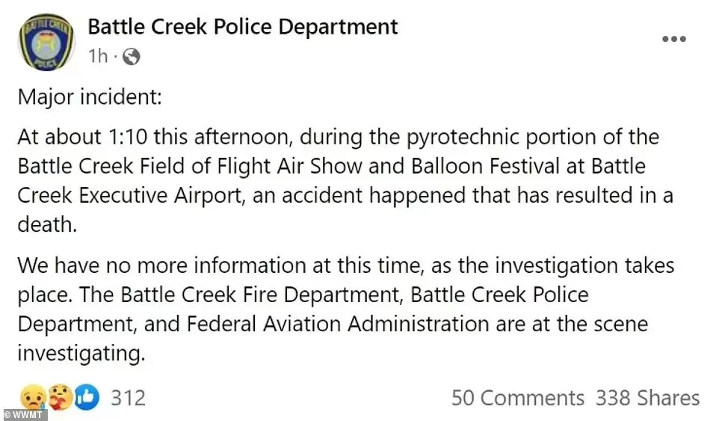Click the 'Battle Creek Fire Department' text
This screenshot has width=719, height=421.
tap(262, 295)
